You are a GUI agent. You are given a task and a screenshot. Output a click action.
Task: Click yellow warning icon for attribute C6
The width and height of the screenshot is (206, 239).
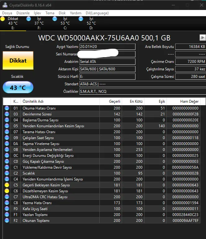7,191
